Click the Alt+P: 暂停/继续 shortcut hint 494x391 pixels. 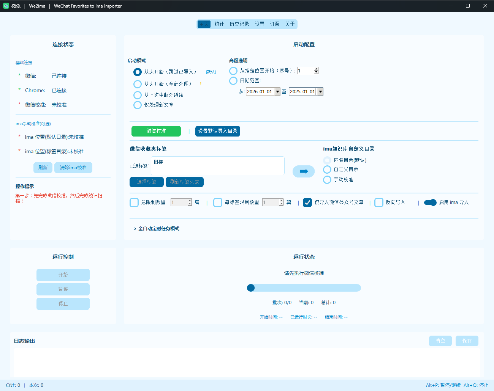click(x=443, y=385)
